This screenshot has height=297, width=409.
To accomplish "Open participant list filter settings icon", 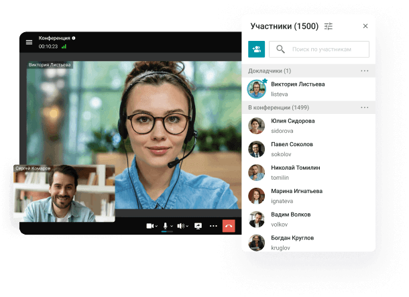I will coord(329,26).
